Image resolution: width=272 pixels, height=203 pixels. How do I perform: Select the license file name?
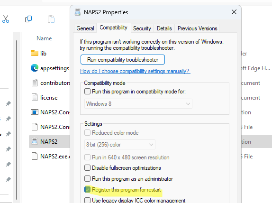click(49, 98)
